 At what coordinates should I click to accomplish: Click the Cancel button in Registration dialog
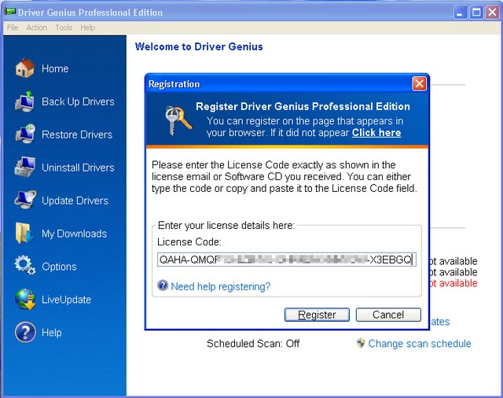click(388, 315)
